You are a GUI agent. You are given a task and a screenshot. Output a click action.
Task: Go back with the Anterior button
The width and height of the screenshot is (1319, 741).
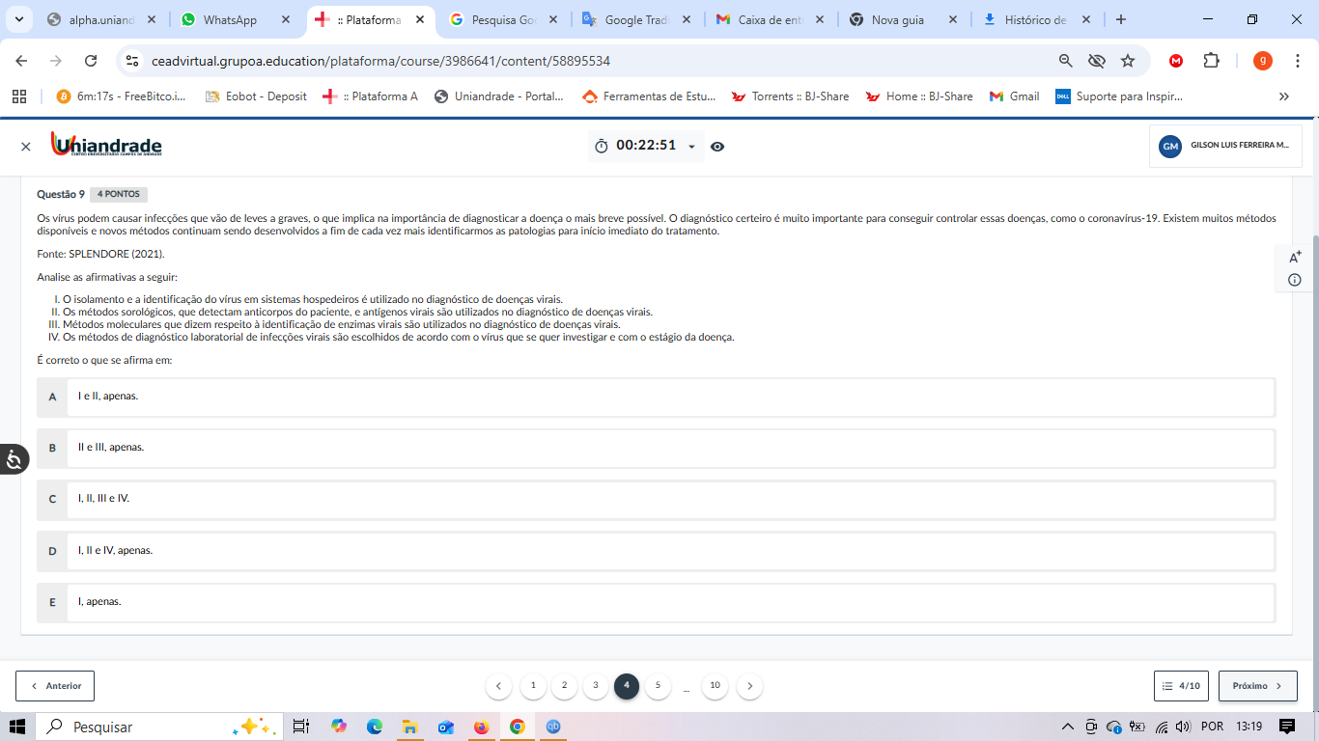tap(55, 686)
